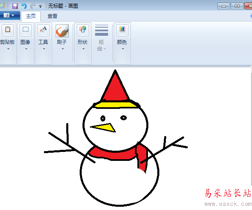Click the 形状 label

coord(83,42)
